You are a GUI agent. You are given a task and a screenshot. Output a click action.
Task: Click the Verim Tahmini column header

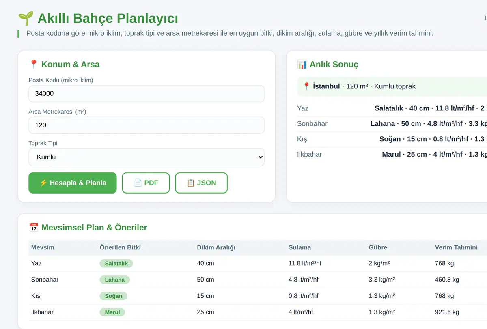(x=456, y=247)
